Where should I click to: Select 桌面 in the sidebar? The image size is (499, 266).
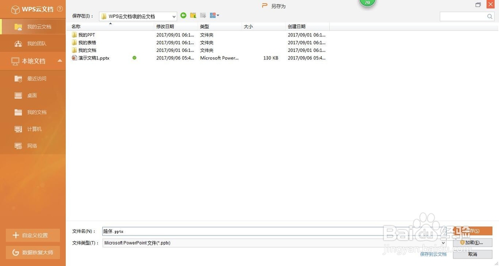pyautogui.click(x=33, y=95)
